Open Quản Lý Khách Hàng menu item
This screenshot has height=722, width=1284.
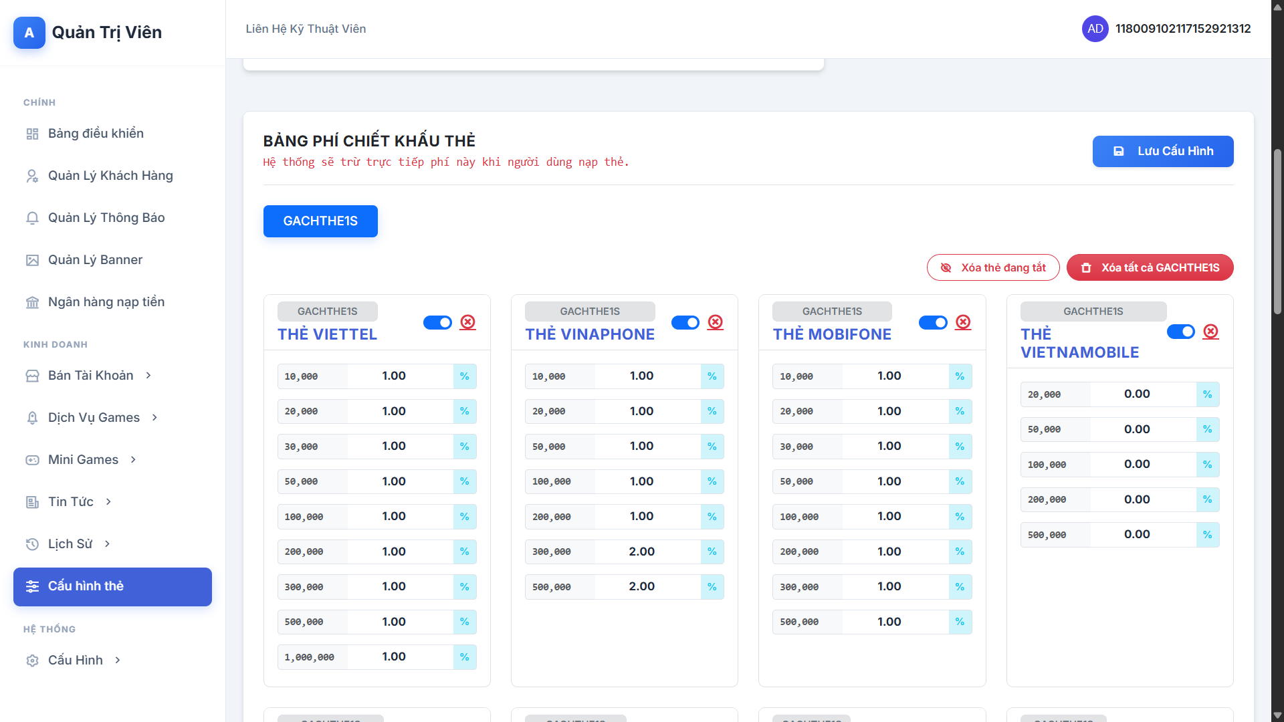(x=110, y=176)
